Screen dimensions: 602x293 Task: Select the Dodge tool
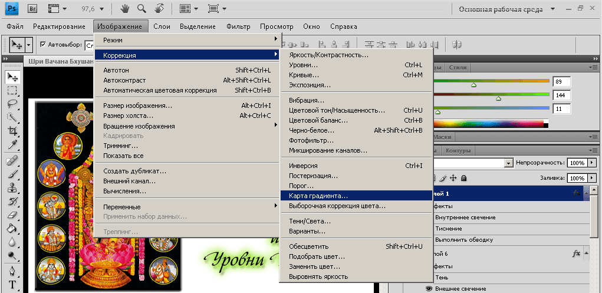[x=12, y=255]
